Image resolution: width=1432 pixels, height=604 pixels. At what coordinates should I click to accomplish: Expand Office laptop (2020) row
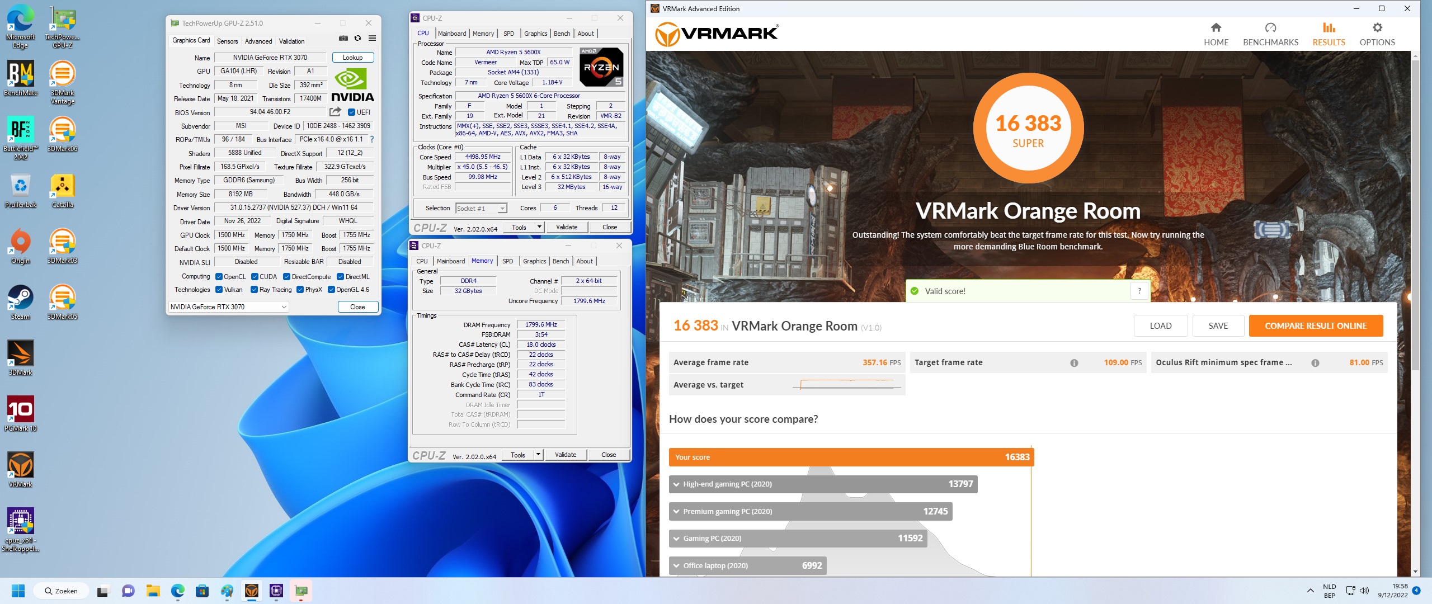(x=747, y=565)
